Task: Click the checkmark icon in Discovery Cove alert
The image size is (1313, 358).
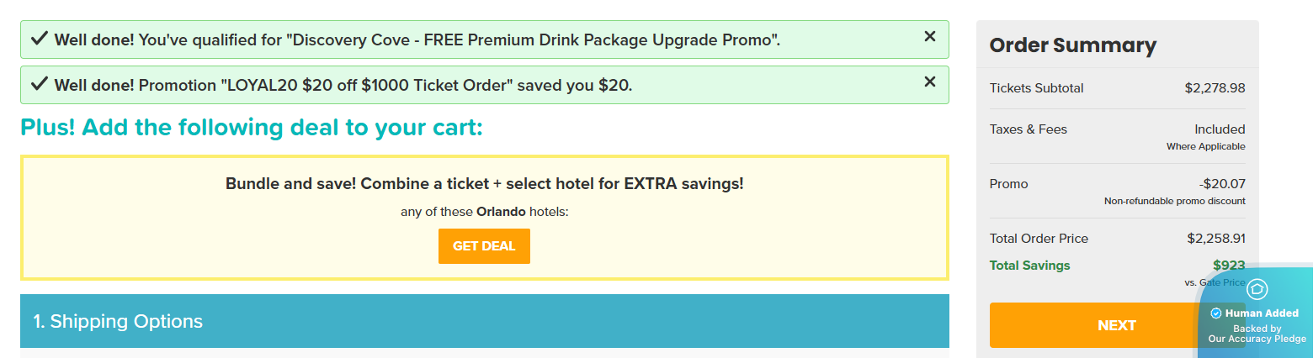Action: point(39,38)
